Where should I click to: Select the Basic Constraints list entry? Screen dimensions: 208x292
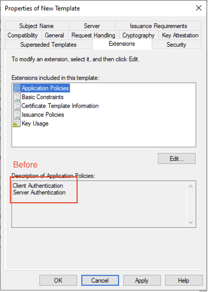point(42,97)
